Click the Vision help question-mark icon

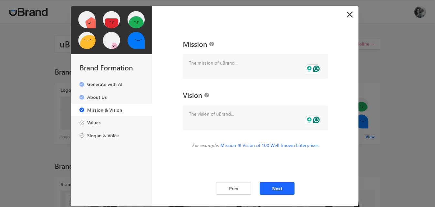pos(207,95)
